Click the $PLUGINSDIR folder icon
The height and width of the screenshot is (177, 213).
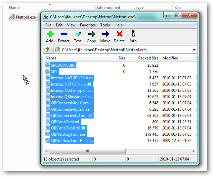pos(47,65)
